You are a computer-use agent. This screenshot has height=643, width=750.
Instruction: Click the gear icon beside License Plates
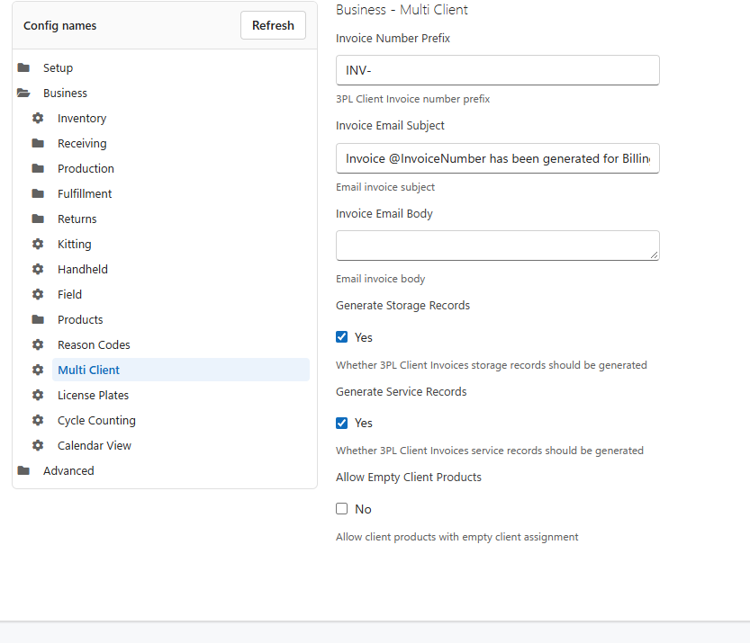point(38,395)
